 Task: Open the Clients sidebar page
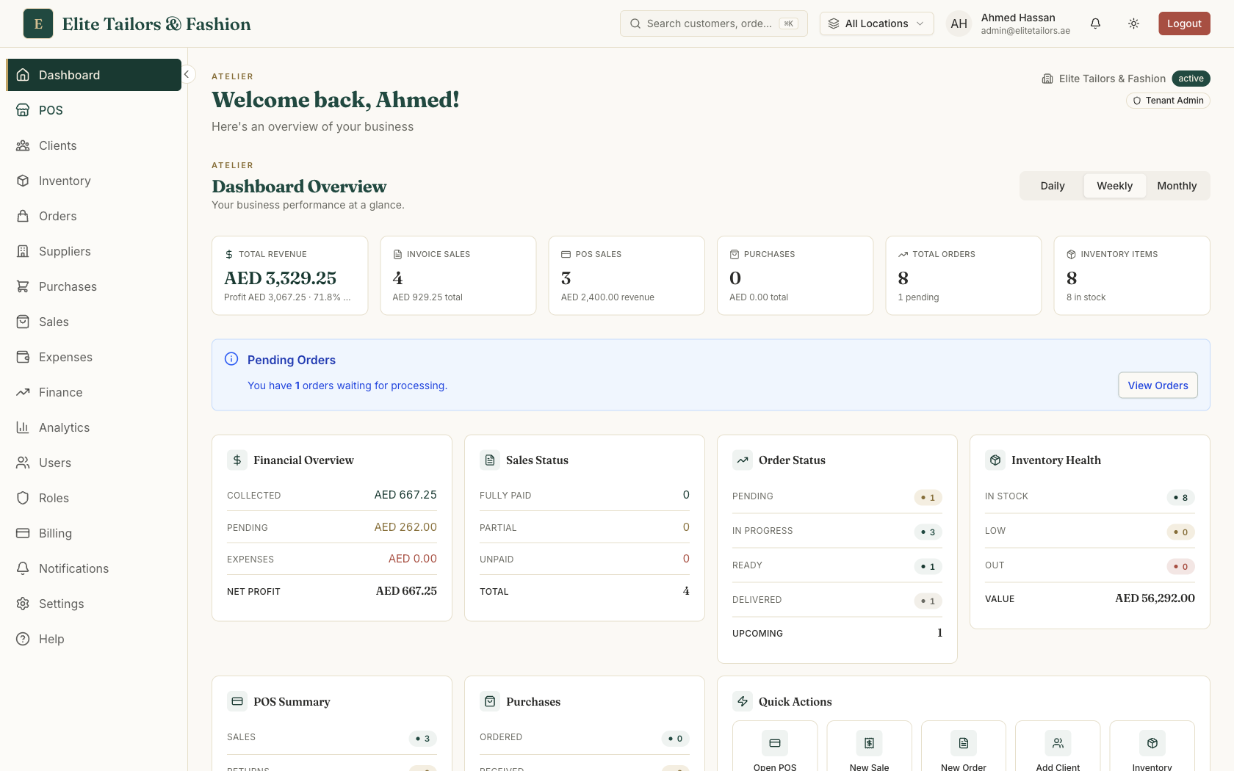click(x=93, y=145)
